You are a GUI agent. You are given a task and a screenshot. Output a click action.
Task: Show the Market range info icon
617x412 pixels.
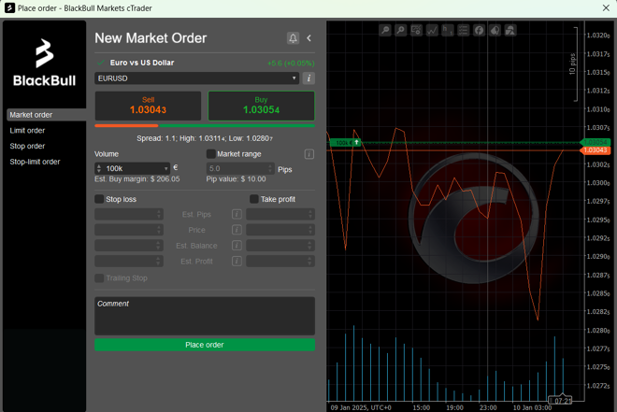(x=309, y=154)
